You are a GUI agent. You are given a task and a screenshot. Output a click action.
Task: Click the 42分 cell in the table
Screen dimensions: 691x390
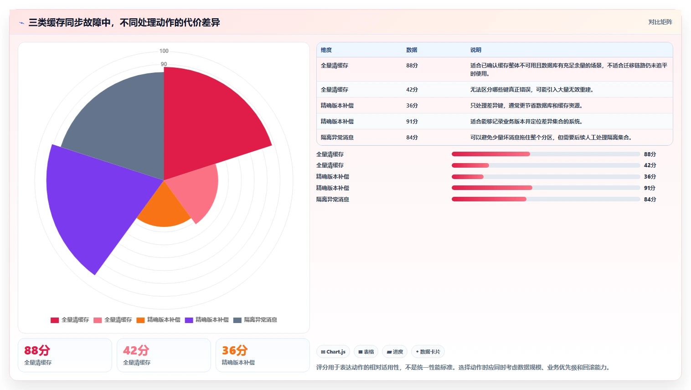click(x=412, y=90)
